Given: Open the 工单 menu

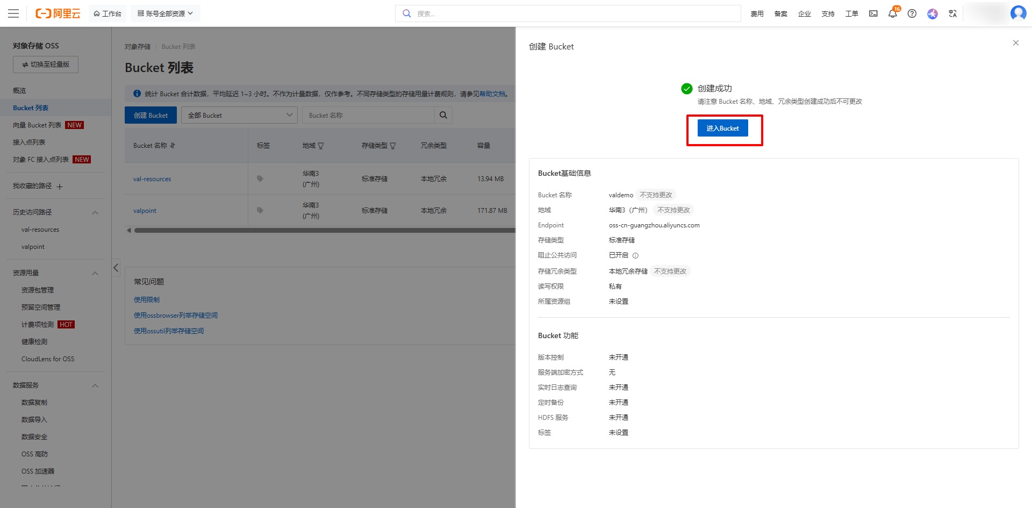Looking at the screenshot, I should [852, 13].
